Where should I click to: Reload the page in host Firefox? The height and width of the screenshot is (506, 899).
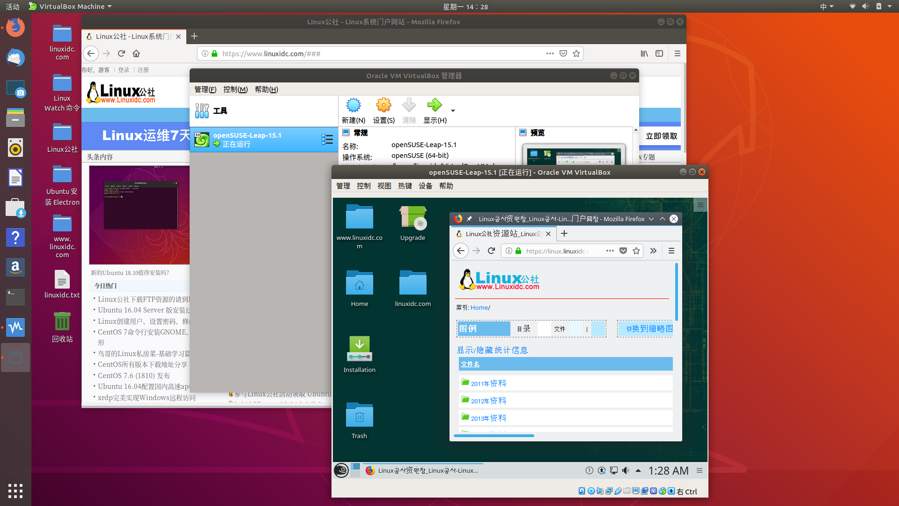(121, 53)
